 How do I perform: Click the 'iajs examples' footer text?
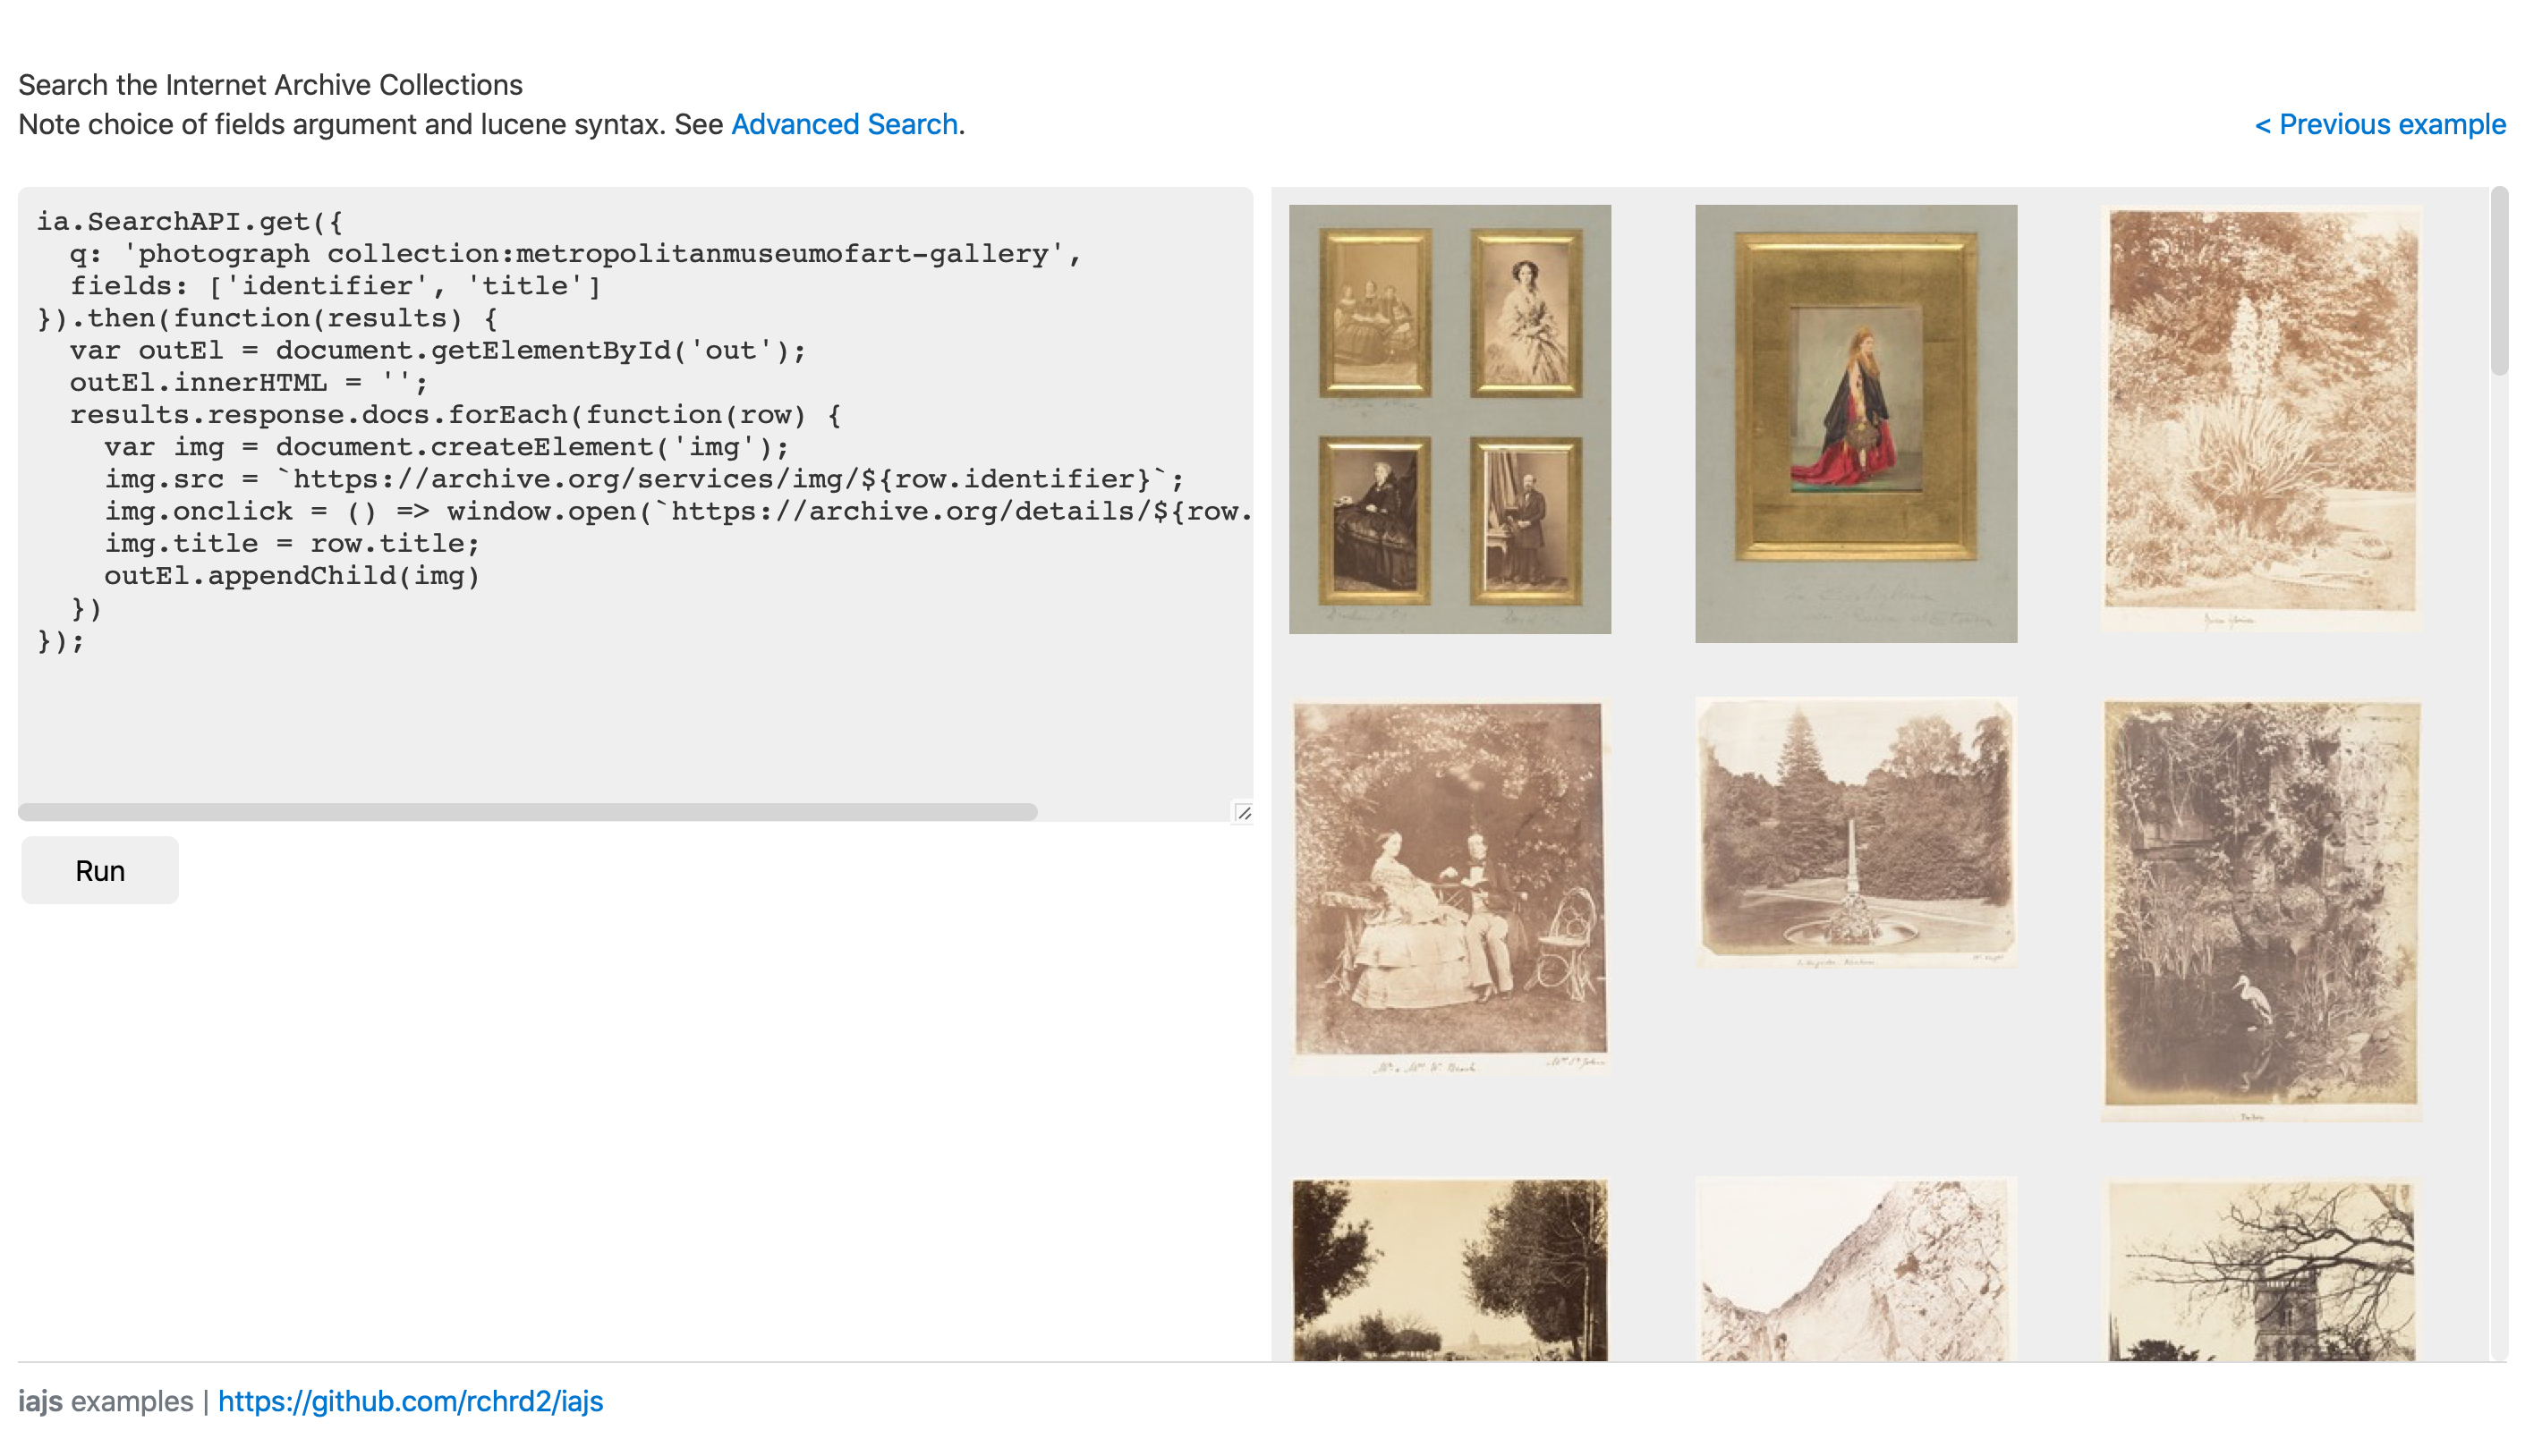click(105, 1401)
